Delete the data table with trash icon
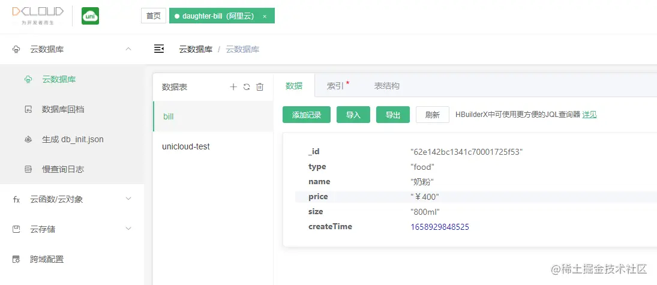Screen dimensions: 657x285 260,87
